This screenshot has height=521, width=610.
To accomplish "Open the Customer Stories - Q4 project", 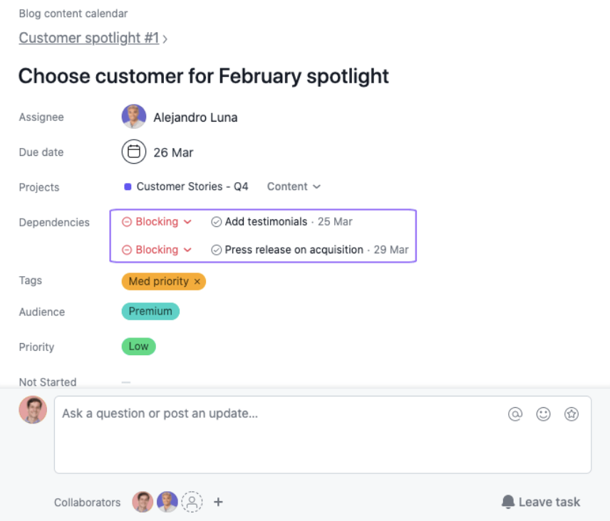I will (x=192, y=186).
